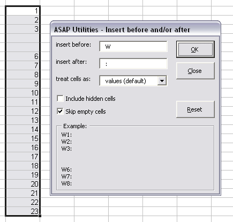Select spreadsheet cell containing 1
The width and height of the screenshot is (233, 222).
click(23, 11)
